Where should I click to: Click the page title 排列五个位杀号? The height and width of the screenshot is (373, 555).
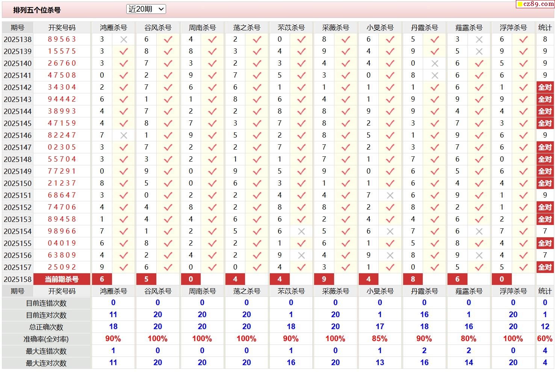[x=37, y=10]
